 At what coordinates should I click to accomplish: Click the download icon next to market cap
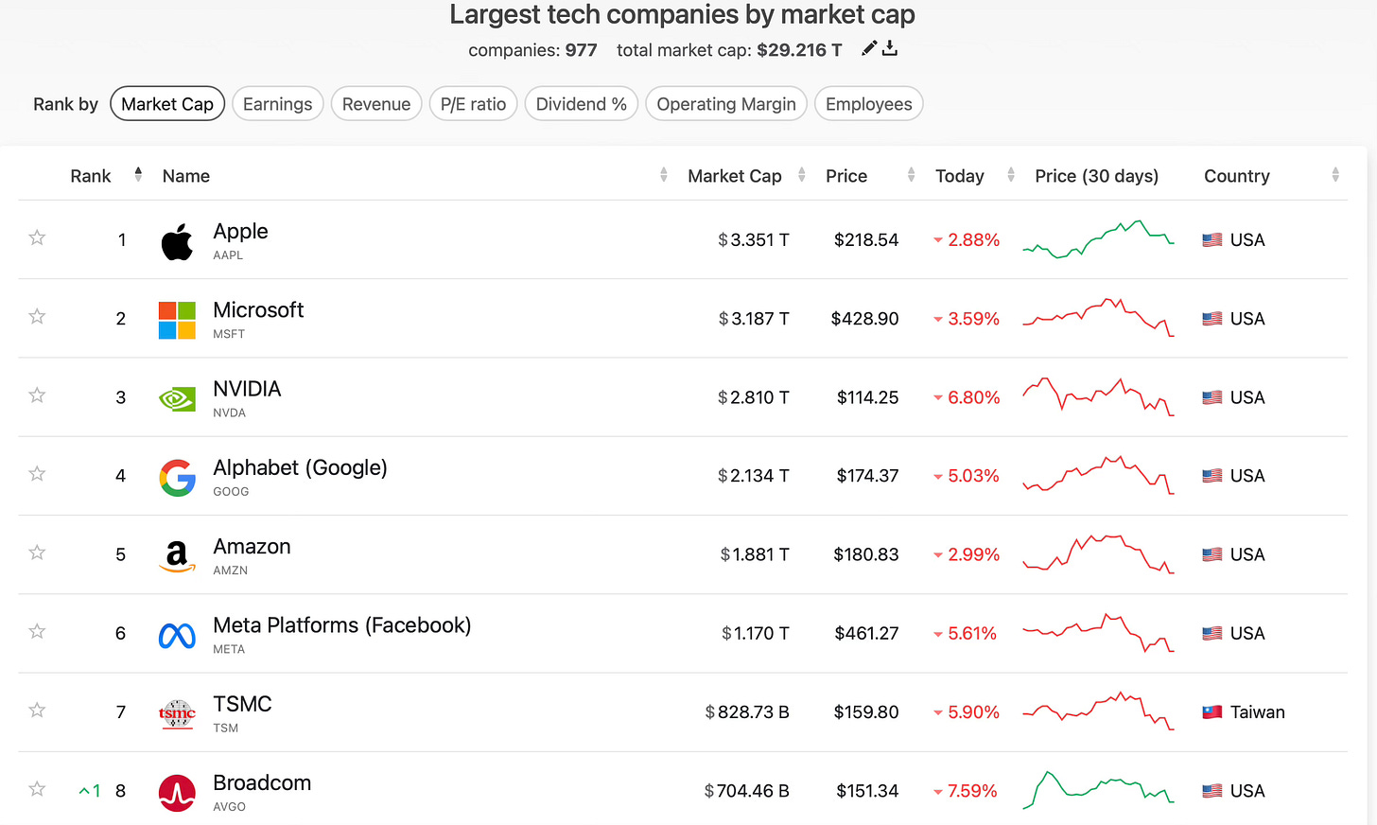pos(890,48)
